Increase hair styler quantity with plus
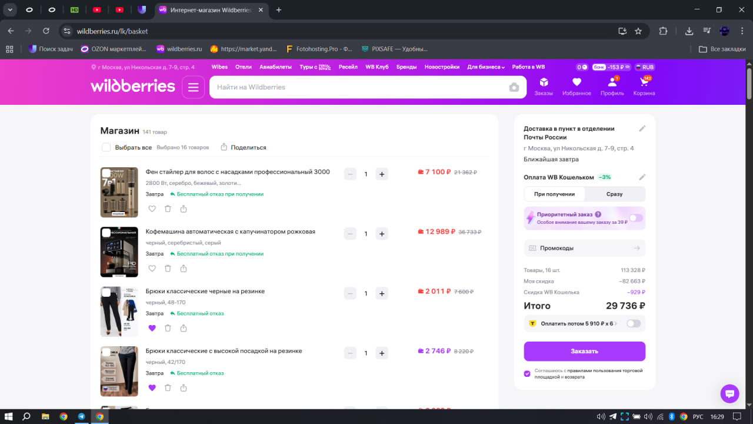This screenshot has width=753, height=424. click(x=382, y=174)
